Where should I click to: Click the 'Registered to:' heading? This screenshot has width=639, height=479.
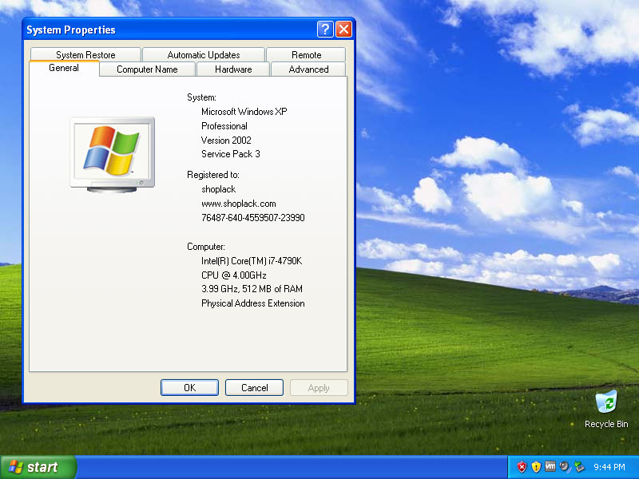[x=213, y=175]
